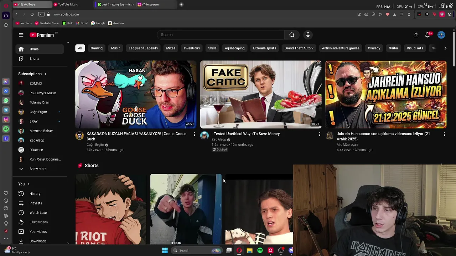This screenshot has height=256, width=456.
Task: Open Zac Alsop channel below video title
Action: 219,140
